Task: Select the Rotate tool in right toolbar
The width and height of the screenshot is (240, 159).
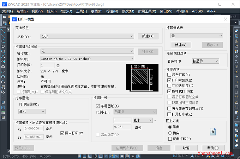Action: [x=236, y=62]
